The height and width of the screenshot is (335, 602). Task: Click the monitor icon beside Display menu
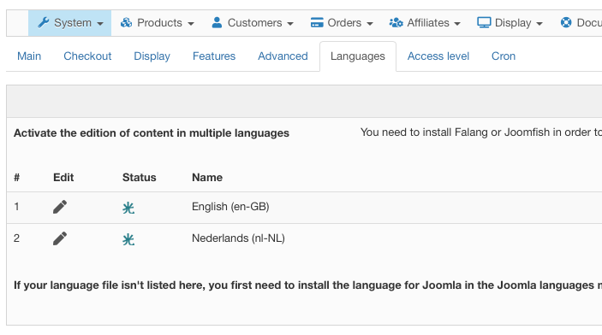(x=484, y=22)
